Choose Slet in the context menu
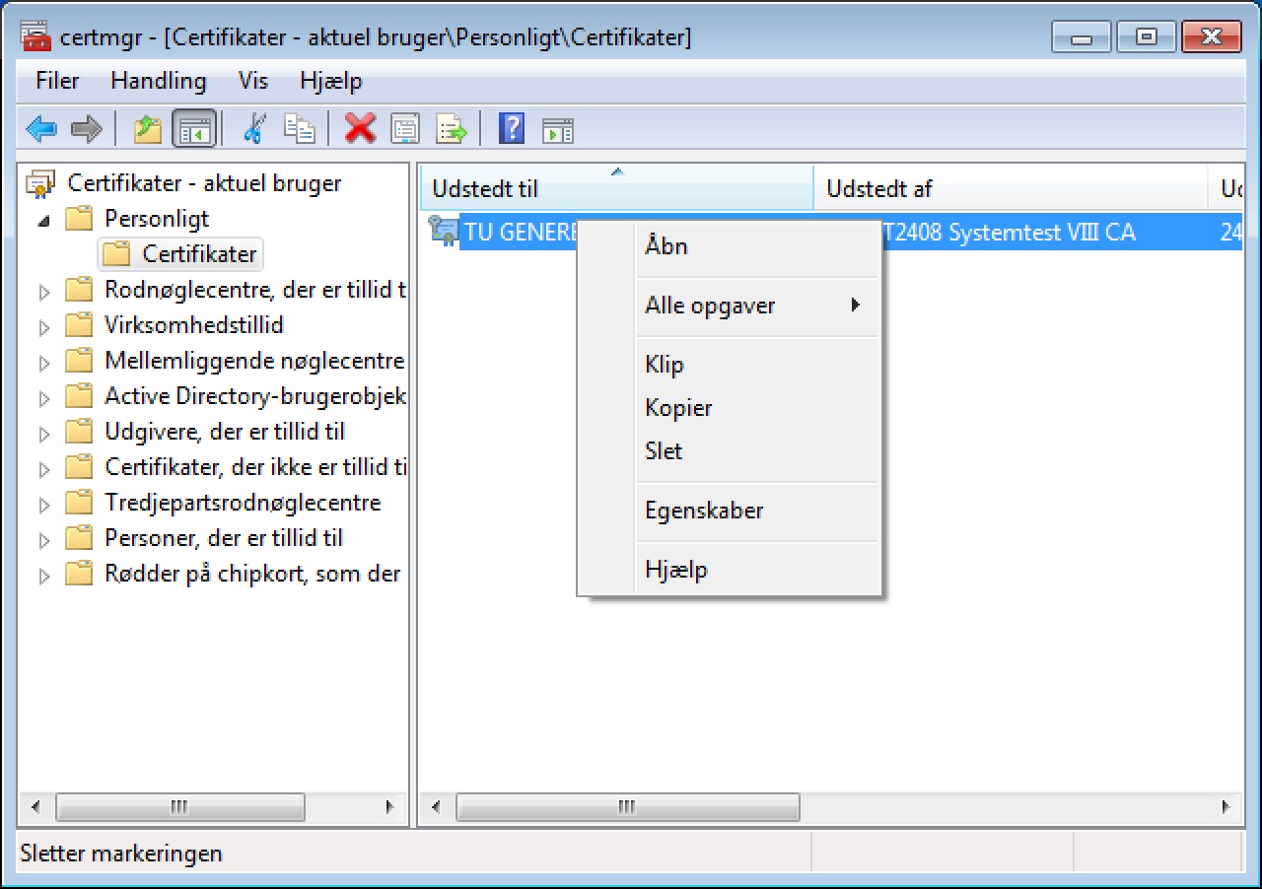This screenshot has width=1262, height=889. 664,451
